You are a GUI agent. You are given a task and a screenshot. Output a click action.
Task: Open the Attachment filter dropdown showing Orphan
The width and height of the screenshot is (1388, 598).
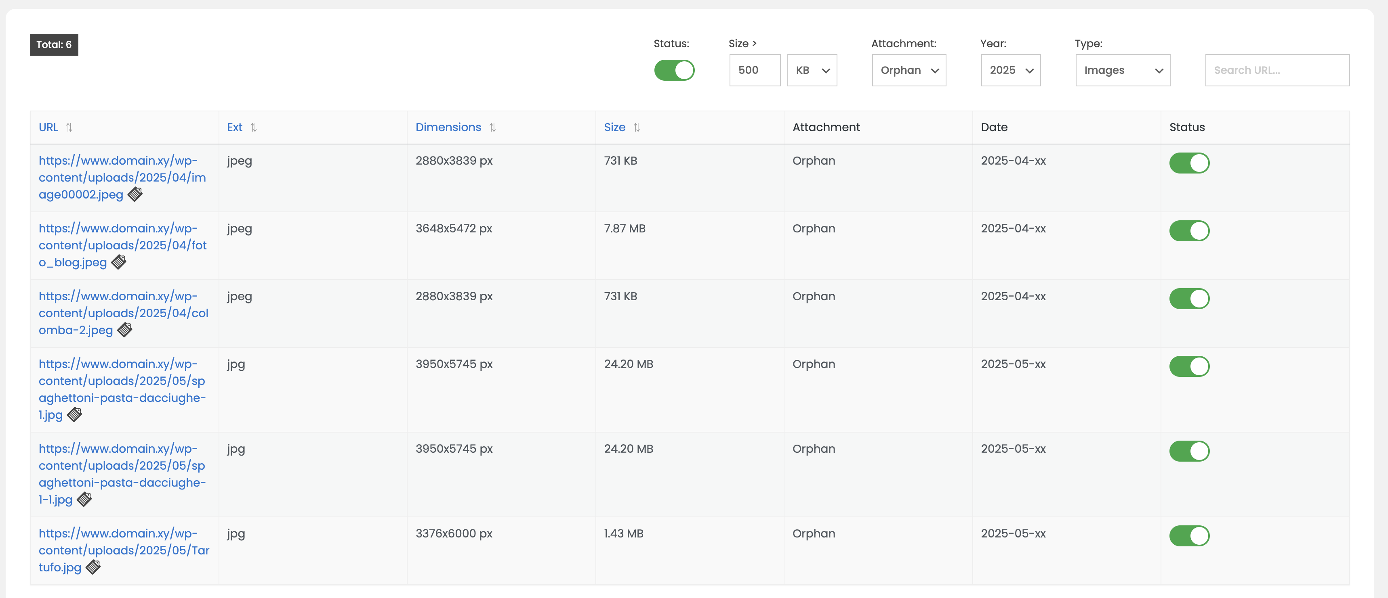click(x=909, y=71)
